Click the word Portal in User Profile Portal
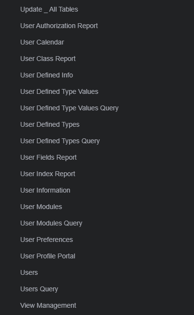The height and width of the screenshot is (315, 194). pos(66,256)
